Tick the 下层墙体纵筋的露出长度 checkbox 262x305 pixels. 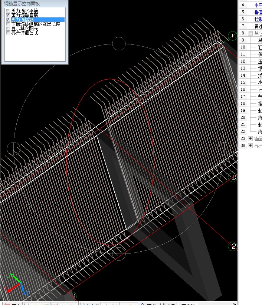click(x=8, y=24)
